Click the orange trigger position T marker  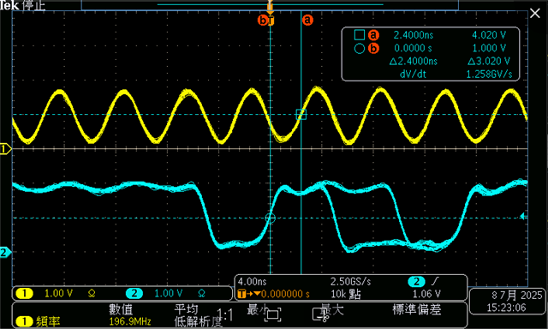(x=271, y=20)
